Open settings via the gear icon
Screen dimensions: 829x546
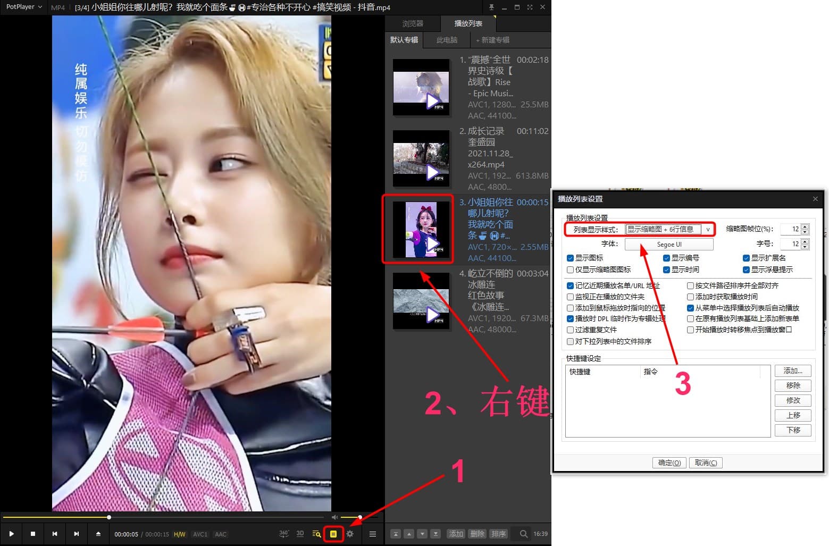[350, 534]
